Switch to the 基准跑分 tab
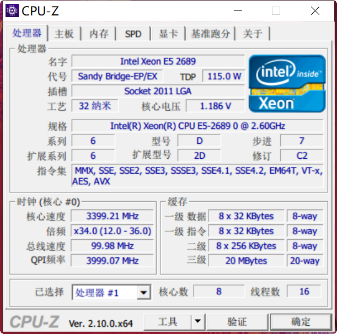The image size is (337, 334). click(x=210, y=34)
